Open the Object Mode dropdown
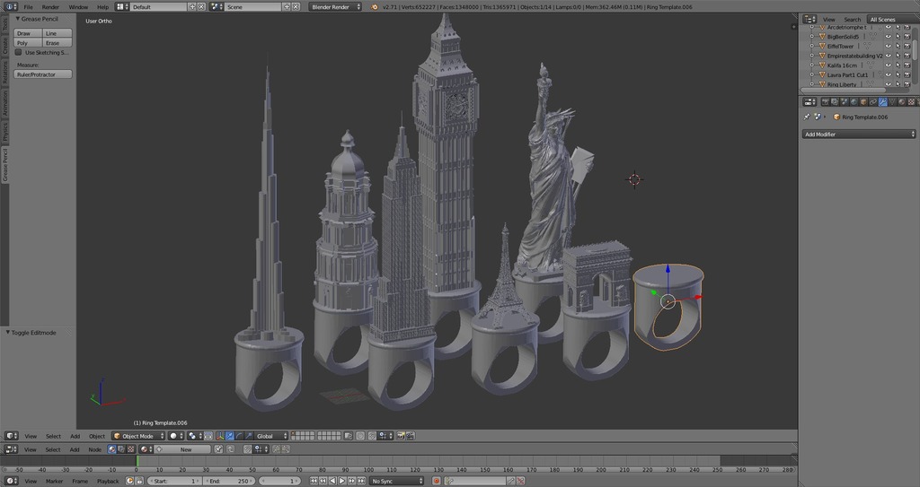 click(x=138, y=436)
